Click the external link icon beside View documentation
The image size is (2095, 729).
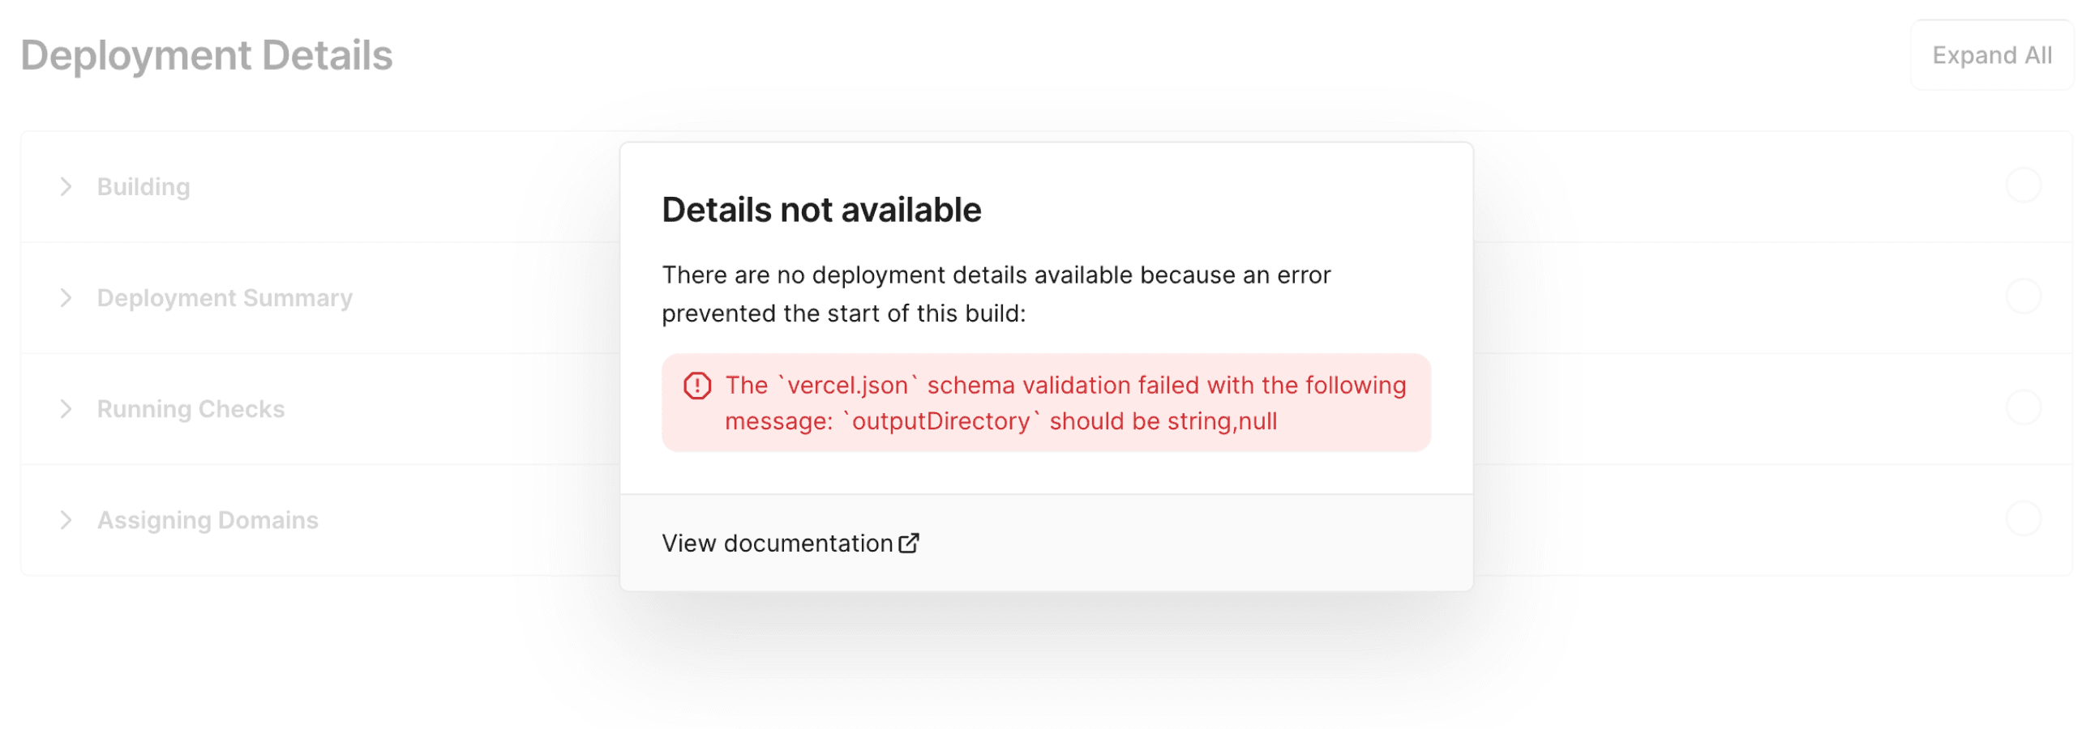910,543
